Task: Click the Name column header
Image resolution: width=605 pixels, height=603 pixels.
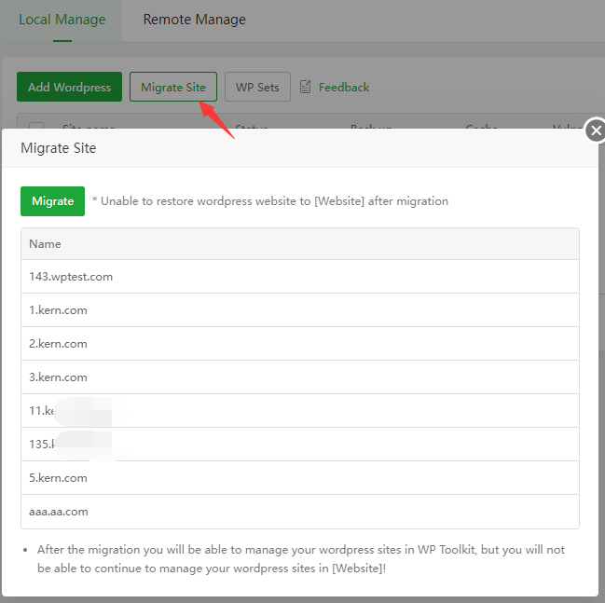Action: (45, 244)
